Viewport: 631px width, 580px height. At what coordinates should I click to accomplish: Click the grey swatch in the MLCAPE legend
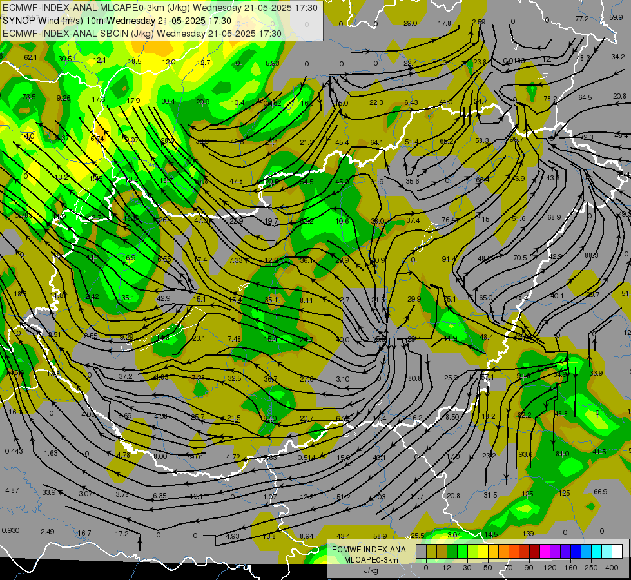(x=422, y=551)
